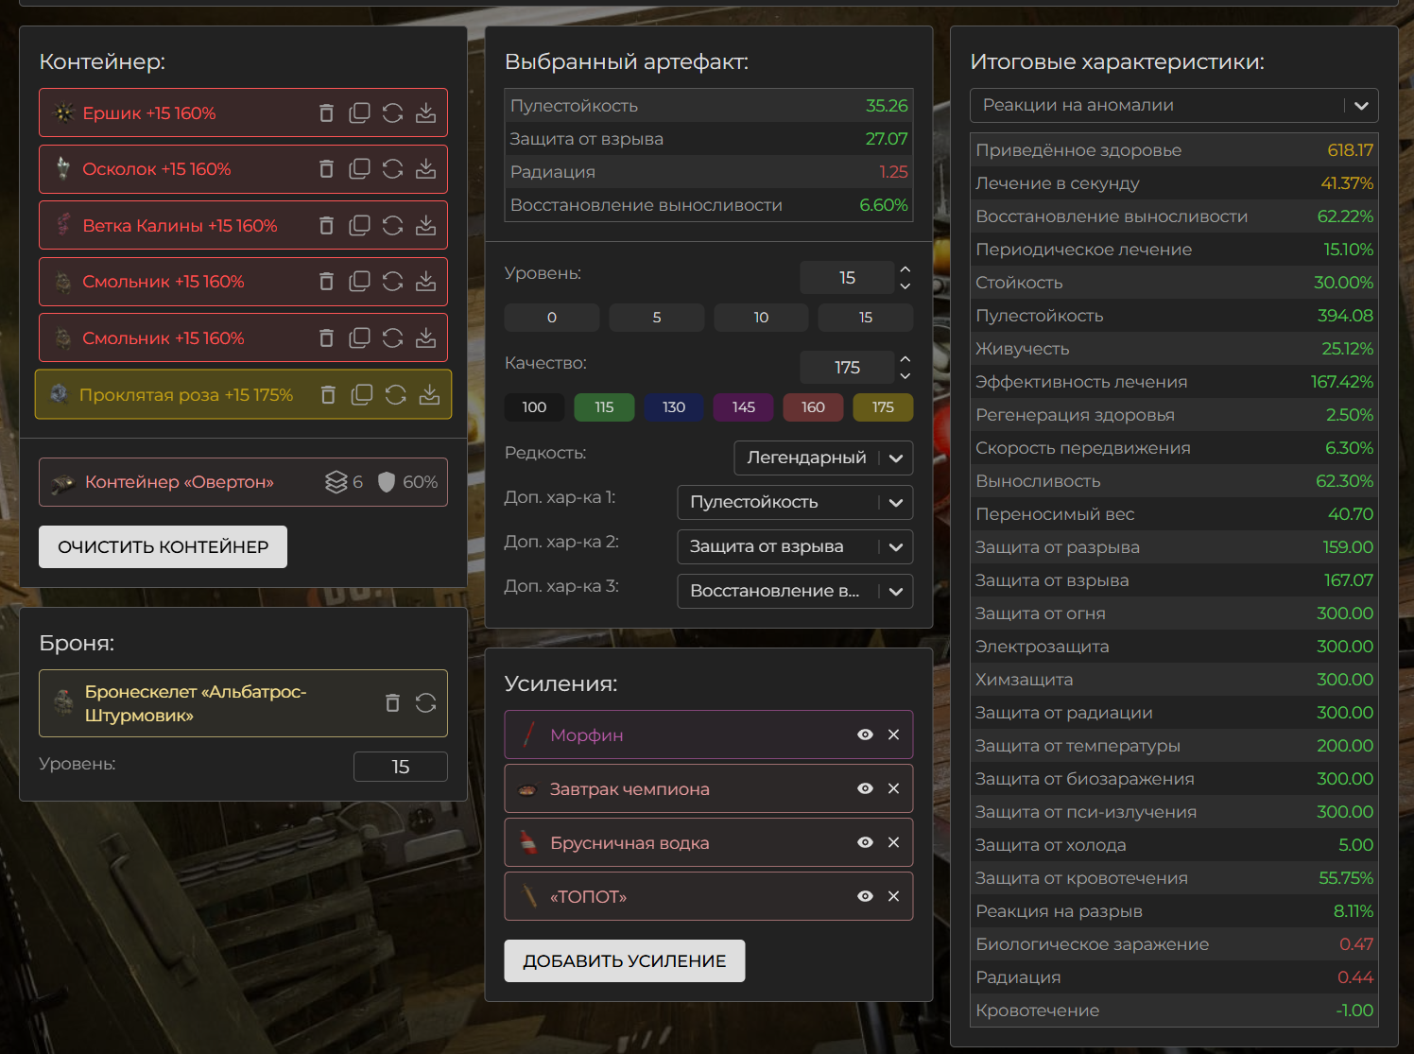The image size is (1414, 1054).
Task: Delete the Ершик +15 artifact
Action: pos(326,113)
